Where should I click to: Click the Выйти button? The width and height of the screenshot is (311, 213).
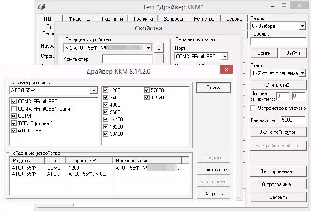[293, 53]
